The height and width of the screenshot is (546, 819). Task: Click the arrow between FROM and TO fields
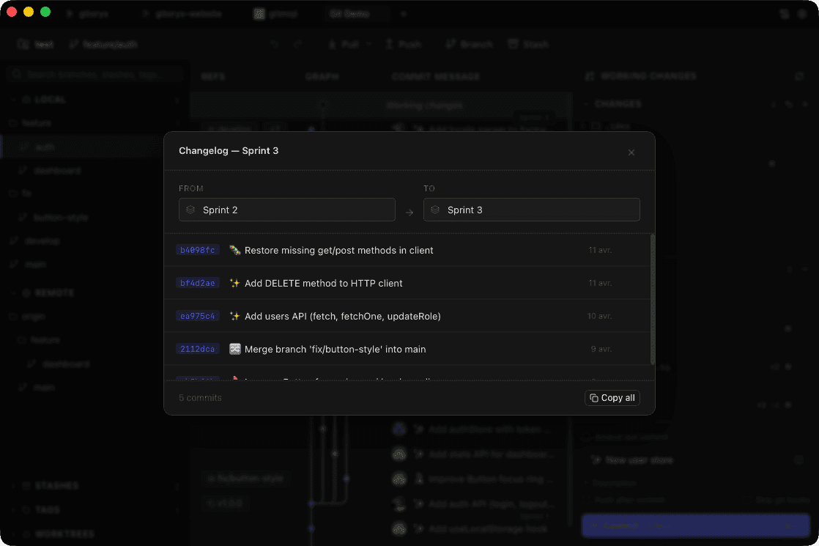tap(409, 212)
